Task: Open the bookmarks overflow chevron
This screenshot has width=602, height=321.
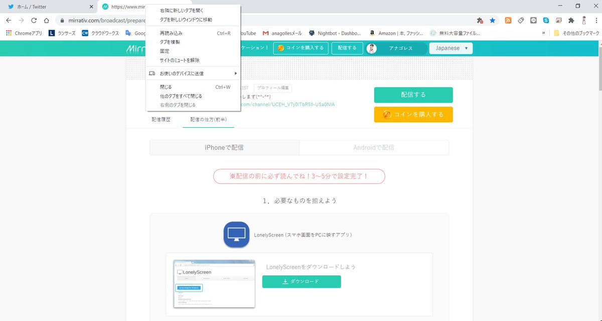Action: tap(543, 33)
